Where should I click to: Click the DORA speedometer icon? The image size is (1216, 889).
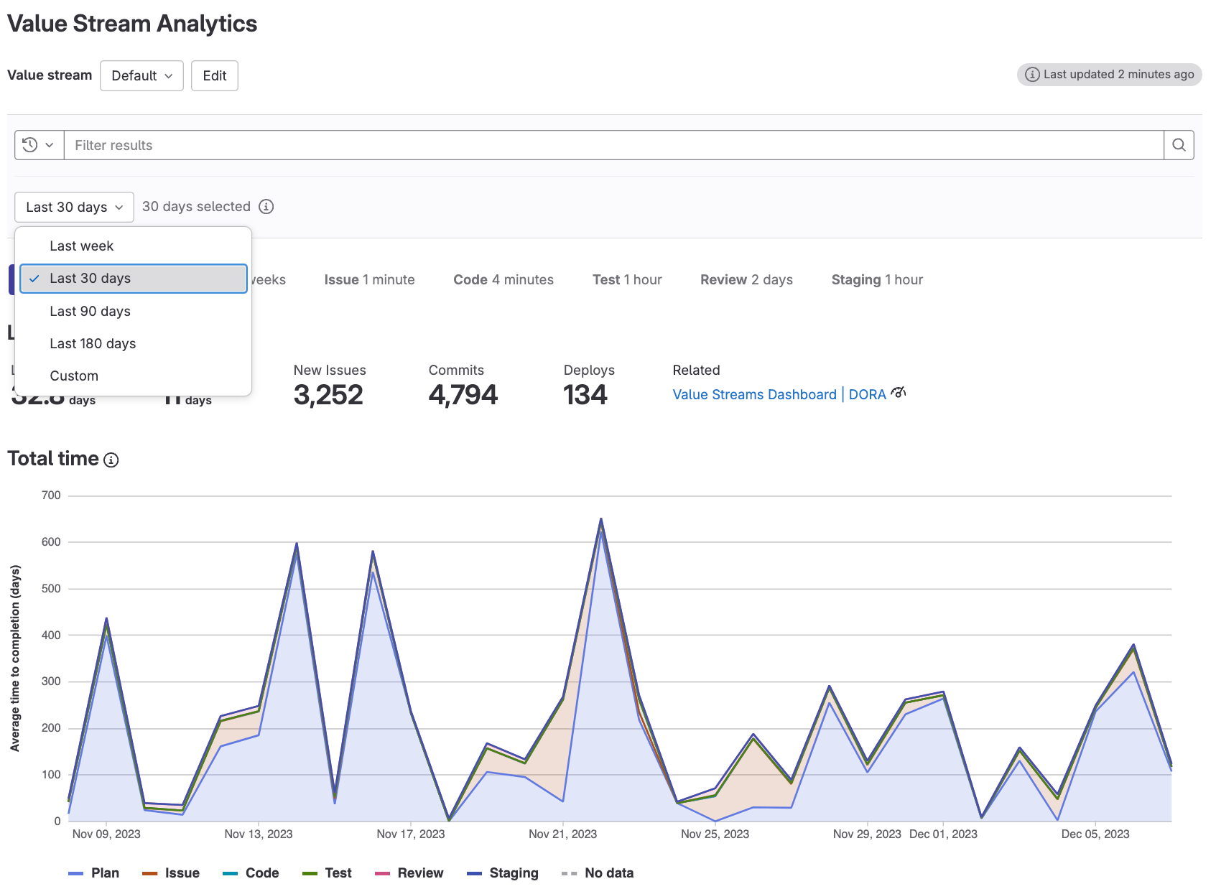898,393
